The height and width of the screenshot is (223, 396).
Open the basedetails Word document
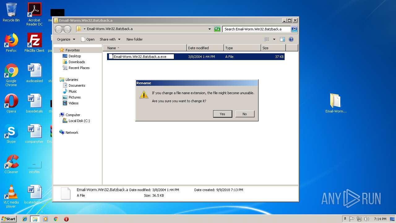pyautogui.click(x=34, y=103)
